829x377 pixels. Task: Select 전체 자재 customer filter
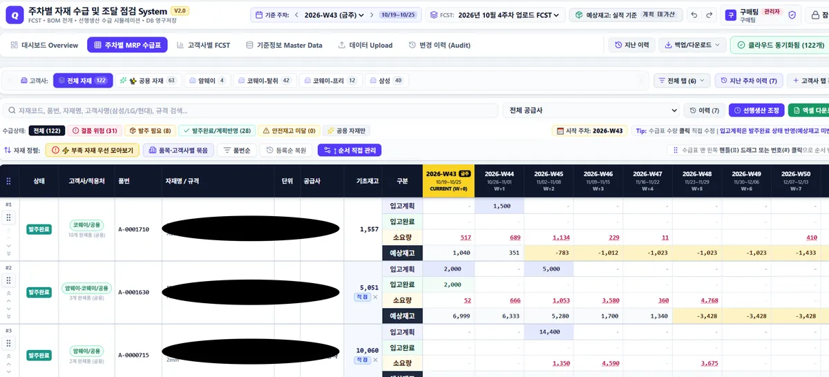[83, 81]
